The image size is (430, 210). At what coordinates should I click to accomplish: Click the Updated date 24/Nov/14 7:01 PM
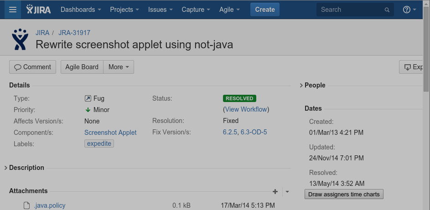pyautogui.click(x=337, y=158)
